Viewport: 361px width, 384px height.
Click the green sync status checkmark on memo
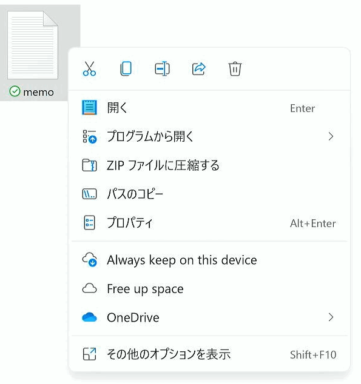[x=15, y=91]
